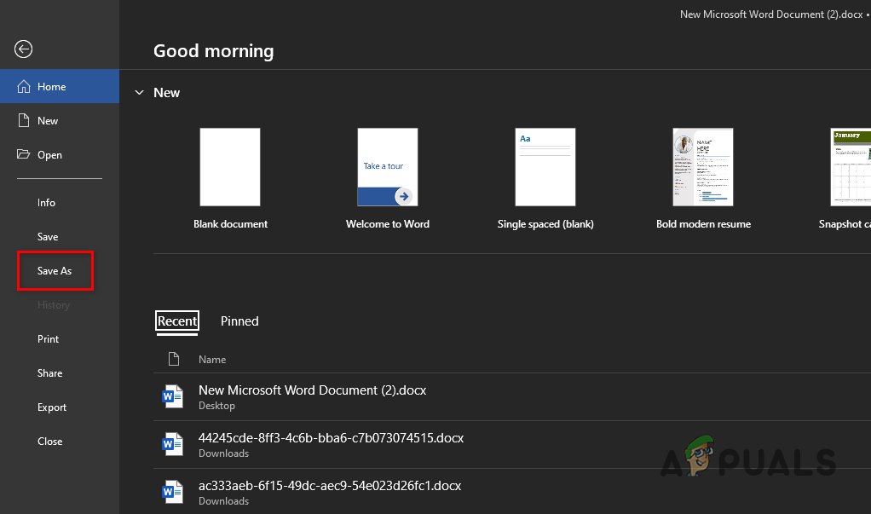Open the Welcome to Word tour template
871x514 pixels.
pyautogui.click(x=388, y=167)
